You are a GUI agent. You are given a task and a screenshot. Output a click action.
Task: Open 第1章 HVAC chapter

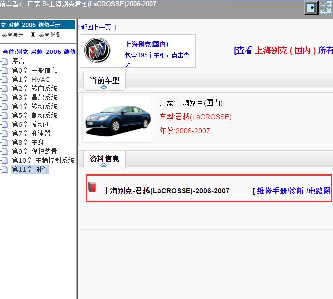(31, 80)
